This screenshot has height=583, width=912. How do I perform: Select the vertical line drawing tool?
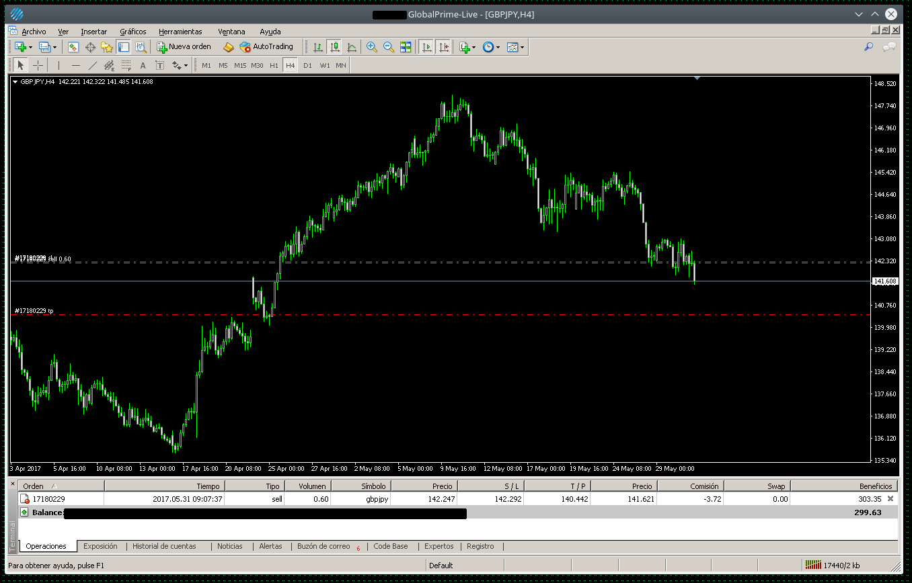pyautogui.click(x=59, y=65)
